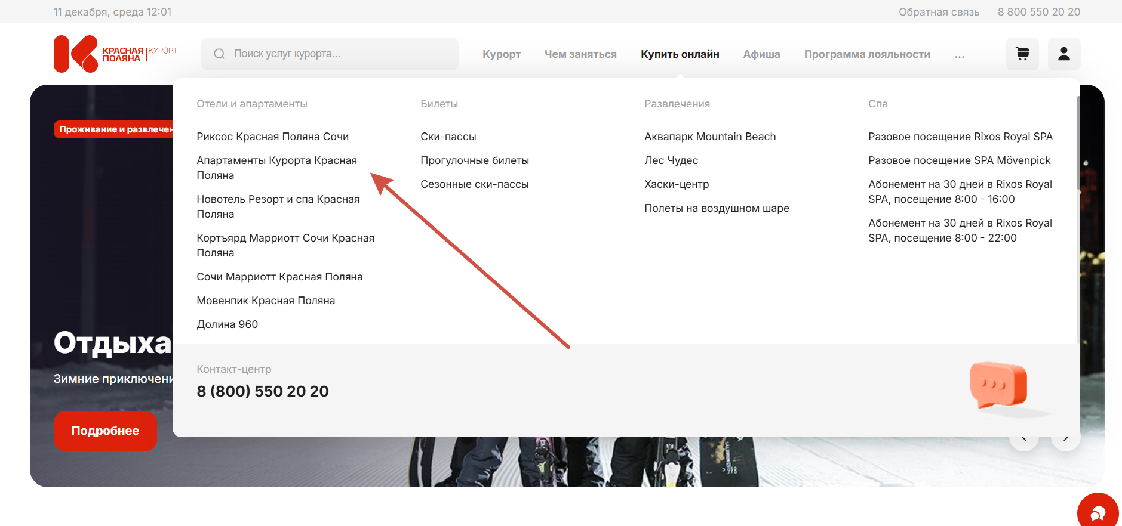Open 'Аквапарк Mountain Beach' link
Image resolution: width=1122 pixels, height=526 pixels.
(710, 137)
